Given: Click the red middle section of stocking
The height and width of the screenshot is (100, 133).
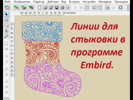Looking at the screenshot, I should (42, 53).
